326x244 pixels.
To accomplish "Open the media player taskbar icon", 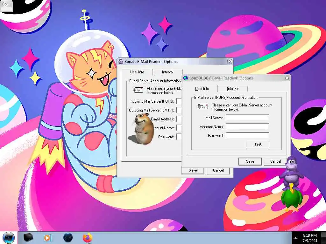I will tap(47, 238).
